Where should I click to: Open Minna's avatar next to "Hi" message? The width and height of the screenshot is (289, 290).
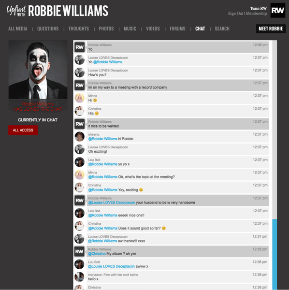point(80,98)
